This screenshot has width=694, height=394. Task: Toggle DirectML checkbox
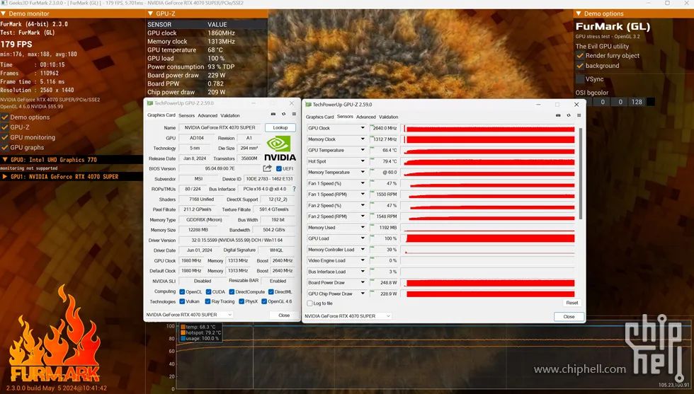(x=271, y=292)
